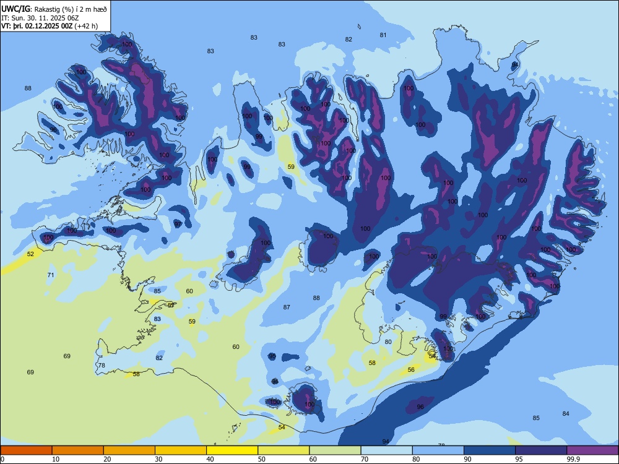Select the 97 humidity value on the map
619x464 pixels.
click(178, 224)
